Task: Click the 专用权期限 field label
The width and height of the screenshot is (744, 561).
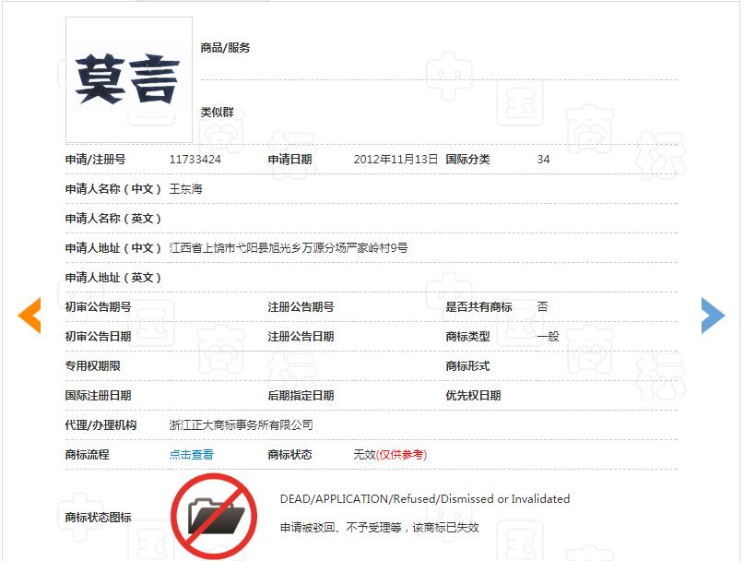Action: (88, 365)
